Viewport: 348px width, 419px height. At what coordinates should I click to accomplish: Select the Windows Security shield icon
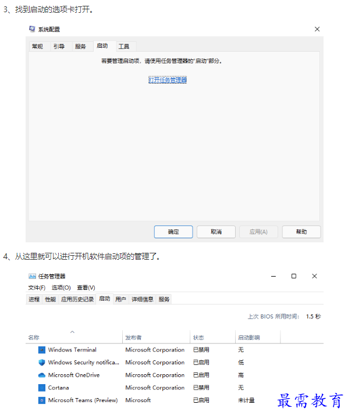click(x=42, y=363)
